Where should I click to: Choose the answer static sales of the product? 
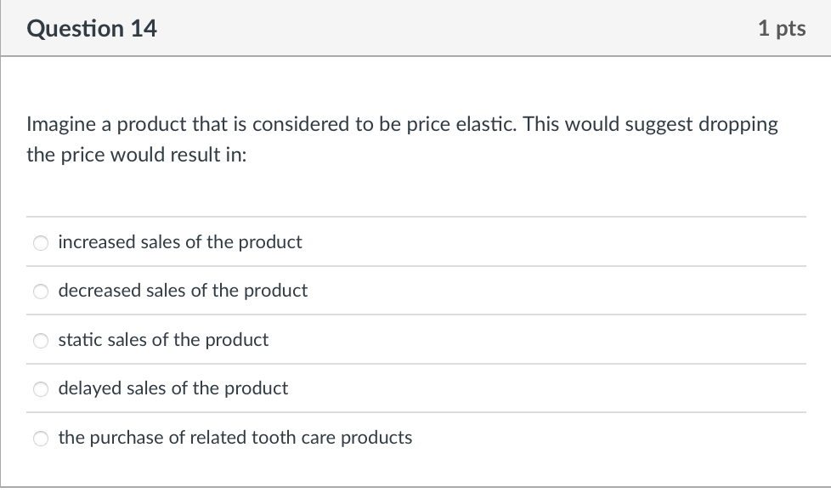pyautogui.click(x=163, y=340)
